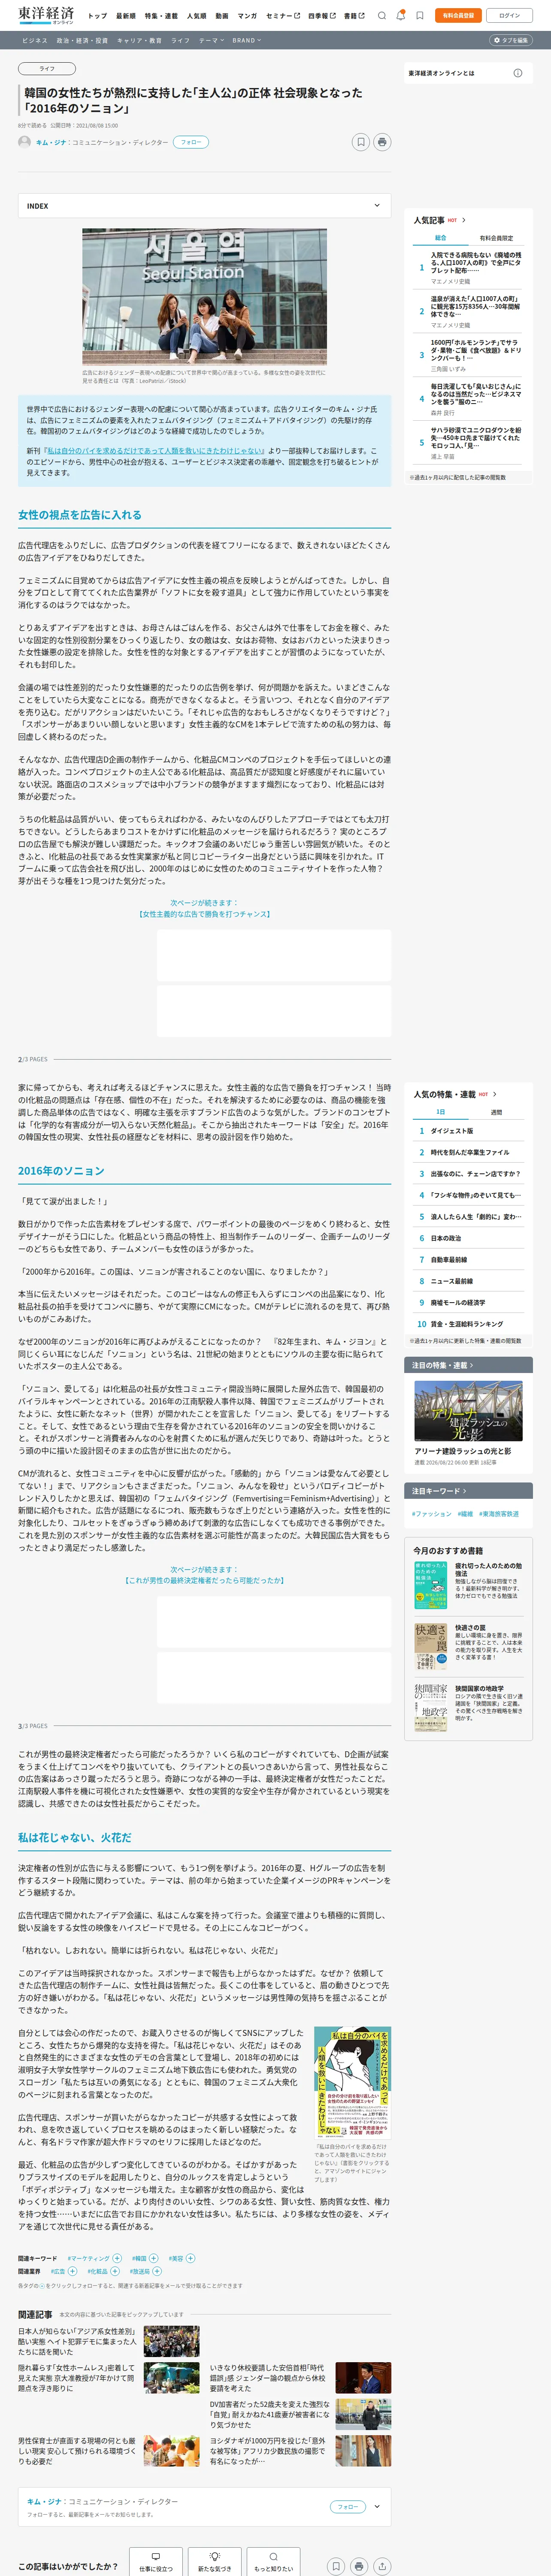551x2576 pixels.
Task: Follow the #広告 industry plus icon
Action: pyautogui.click(x=73, y=2271)
